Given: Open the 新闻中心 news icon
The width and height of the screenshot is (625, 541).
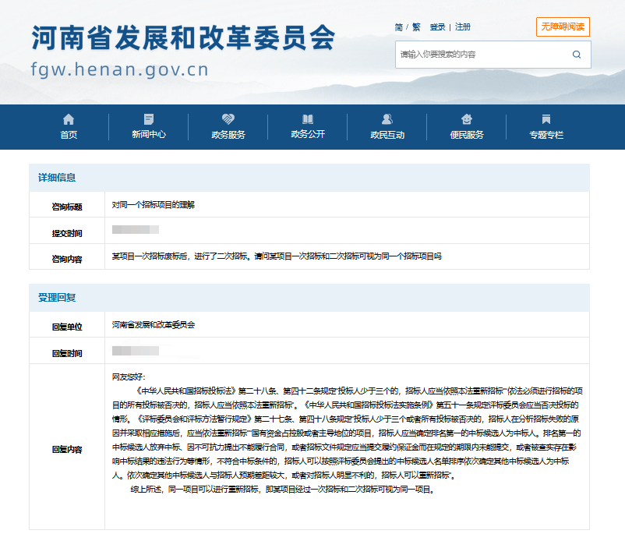Looking at the screenshot, I should click(x=148, y=118).
